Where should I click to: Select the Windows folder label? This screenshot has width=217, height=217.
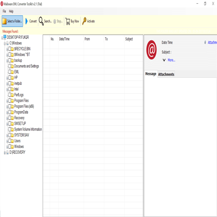(19, 146)
